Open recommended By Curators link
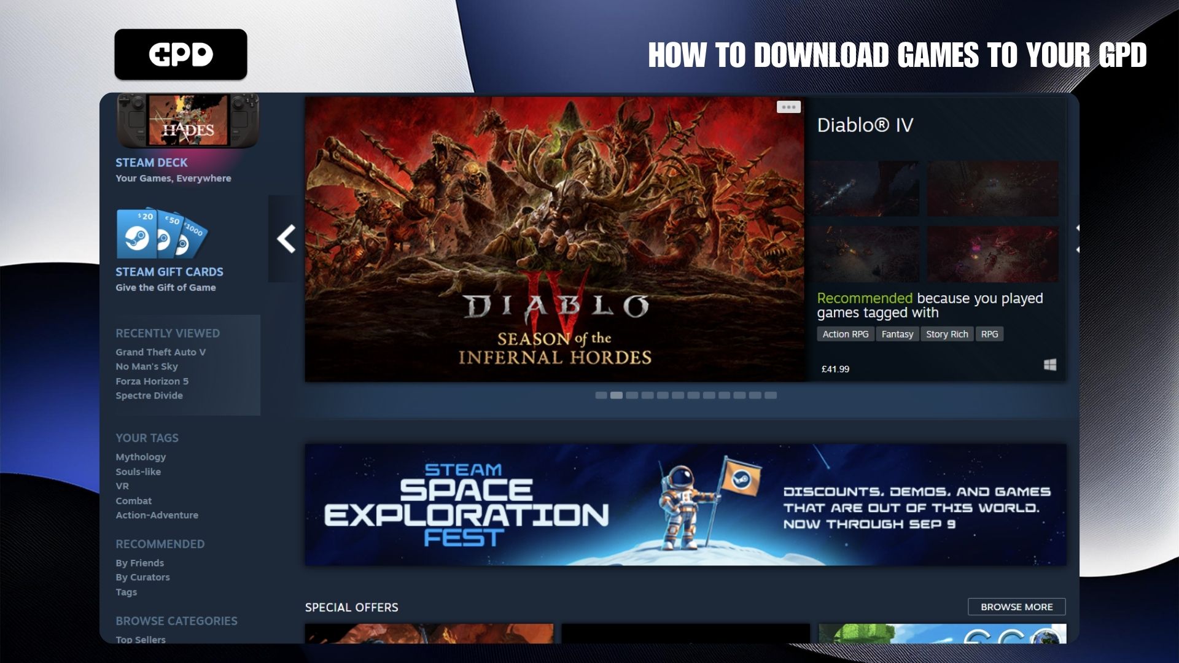This screenshot has width=1179, height=663. point(142,577)
